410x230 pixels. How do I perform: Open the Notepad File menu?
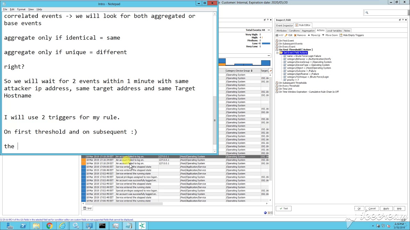[x=5, y=9]
